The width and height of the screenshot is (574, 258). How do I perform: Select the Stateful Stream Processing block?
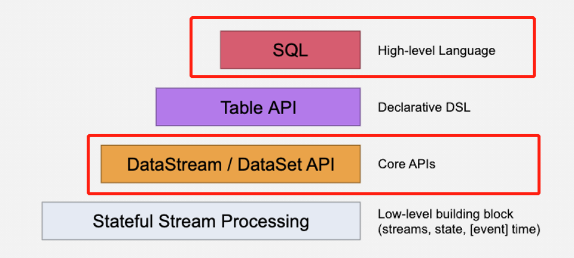point(201,221)
